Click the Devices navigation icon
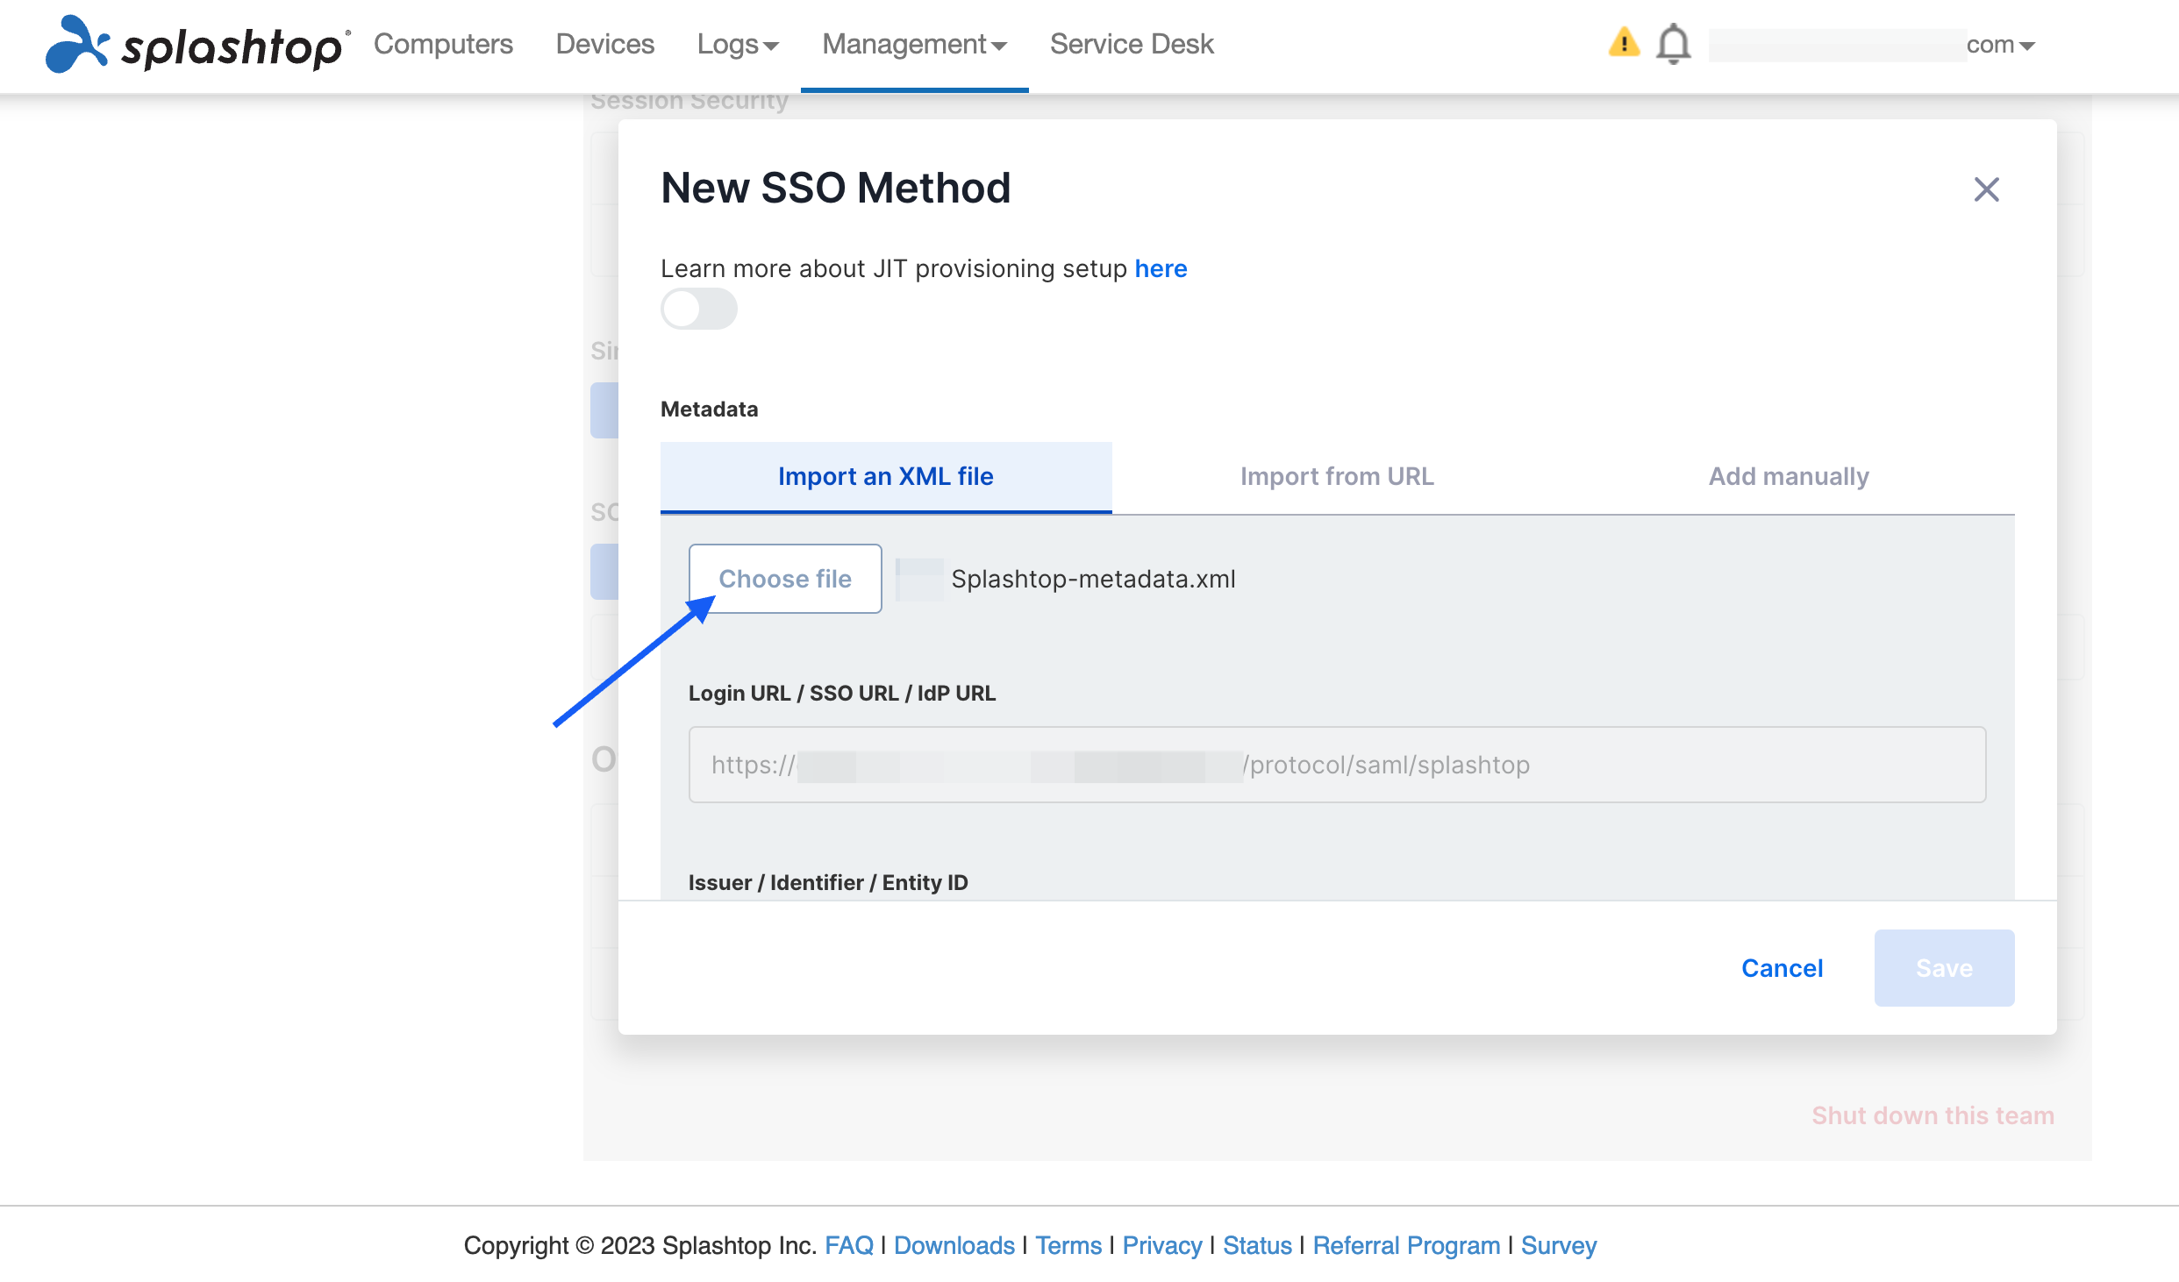The image size is (2179, 1282). [x=604, y=43]
